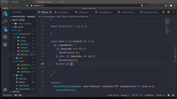Click browser bookmark icon
Viewport: 177px width, 99px height.
pyautogui.click(x=27, y=5)
